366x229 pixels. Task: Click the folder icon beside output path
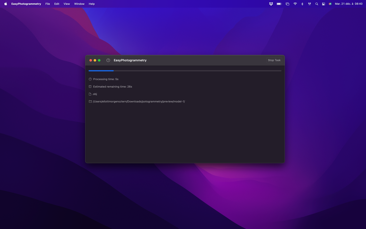pos(90,102)
